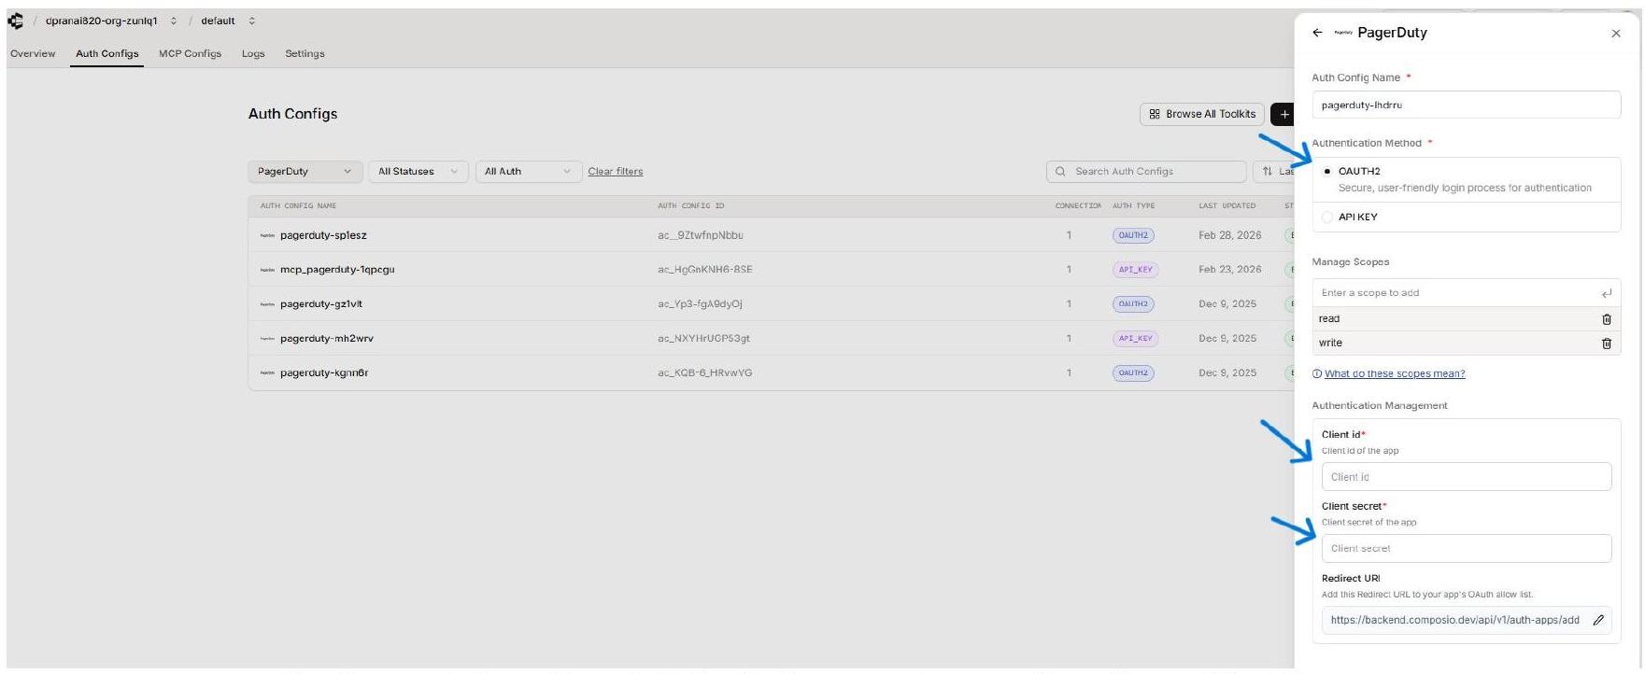The width and height of the screenshot is (1645, 674).
Task: Click the search magnifier icon
Action: [x=1060, y=172]
